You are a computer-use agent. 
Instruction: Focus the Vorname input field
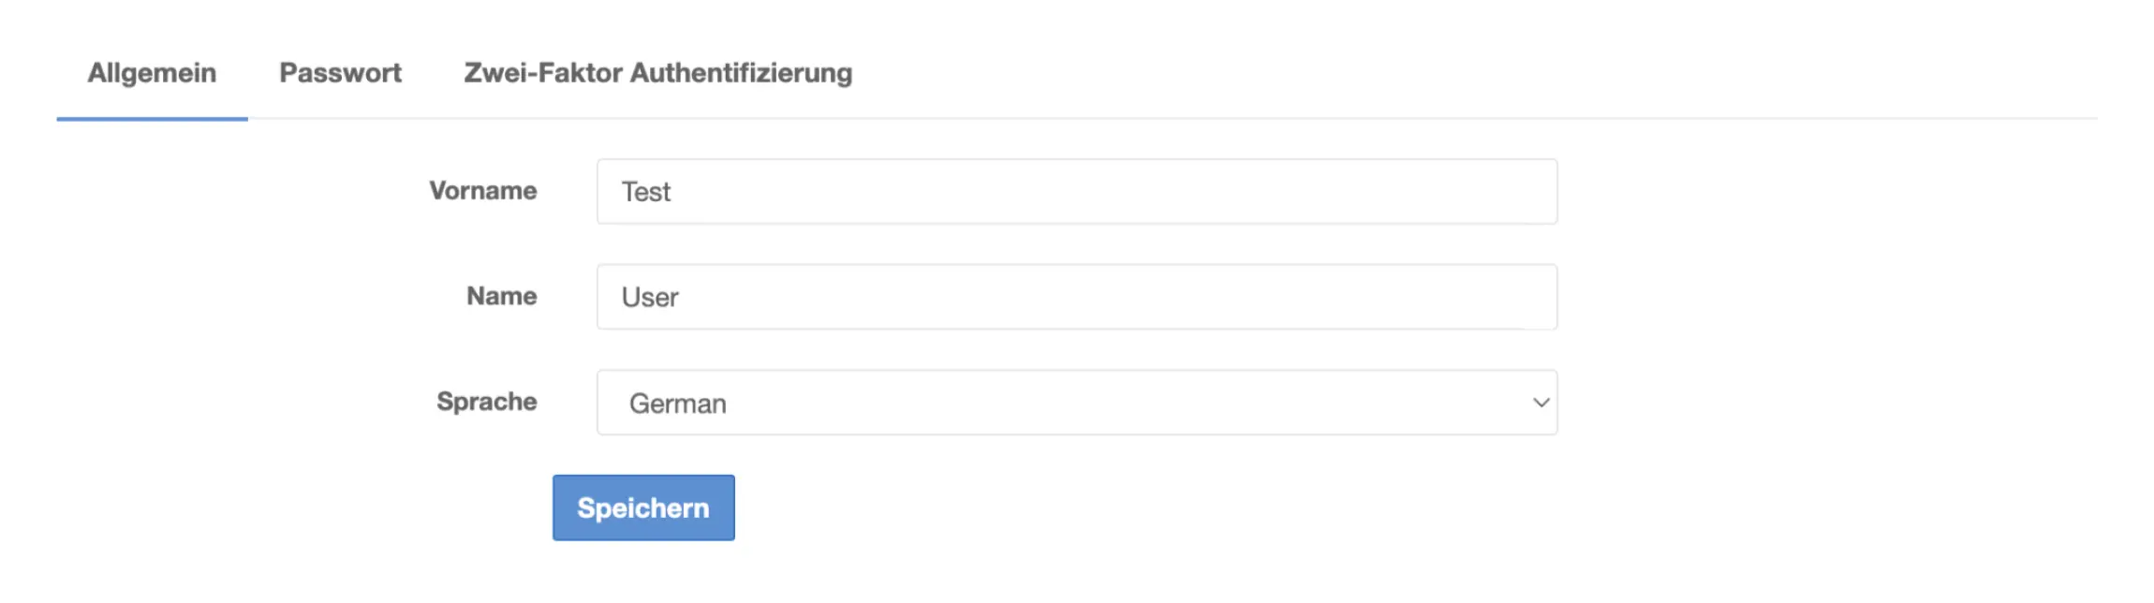1076,192
